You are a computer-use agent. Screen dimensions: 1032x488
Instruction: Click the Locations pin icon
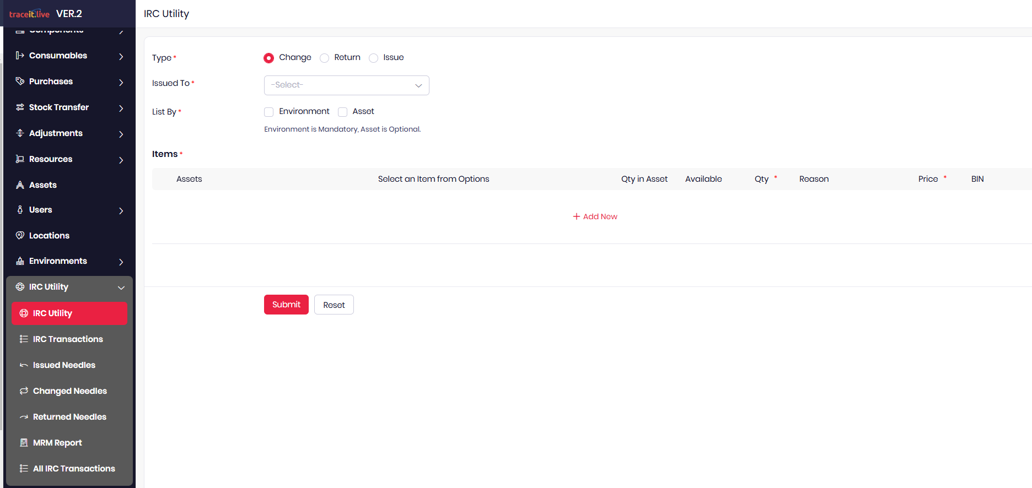[x=20, y=236]
